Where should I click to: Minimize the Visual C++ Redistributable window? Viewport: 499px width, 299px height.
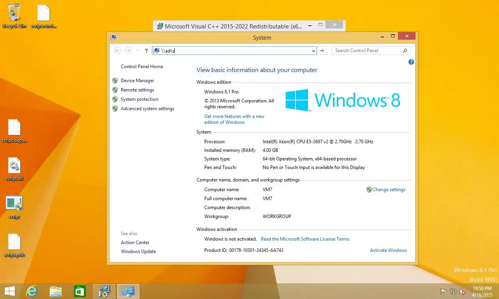pos(310,26)
